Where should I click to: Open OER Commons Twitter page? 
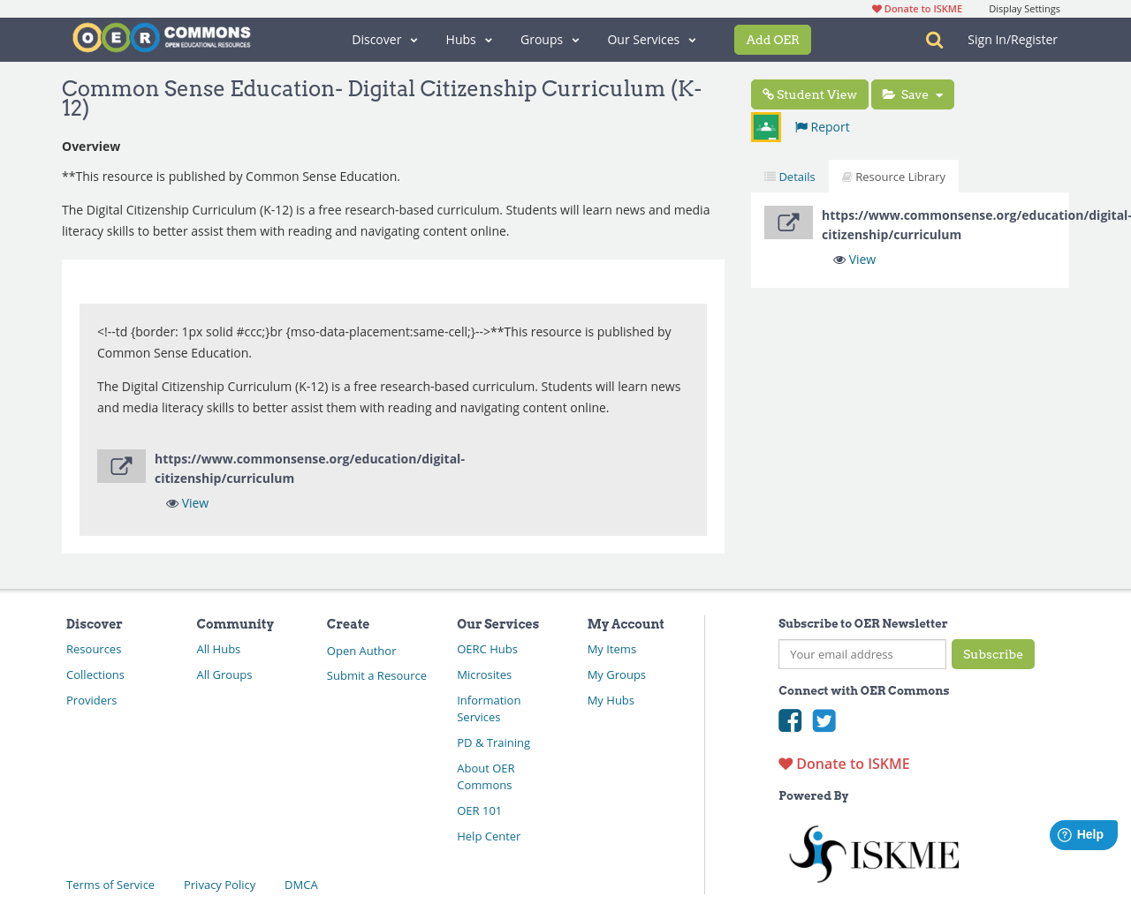(x=824, y=719)
